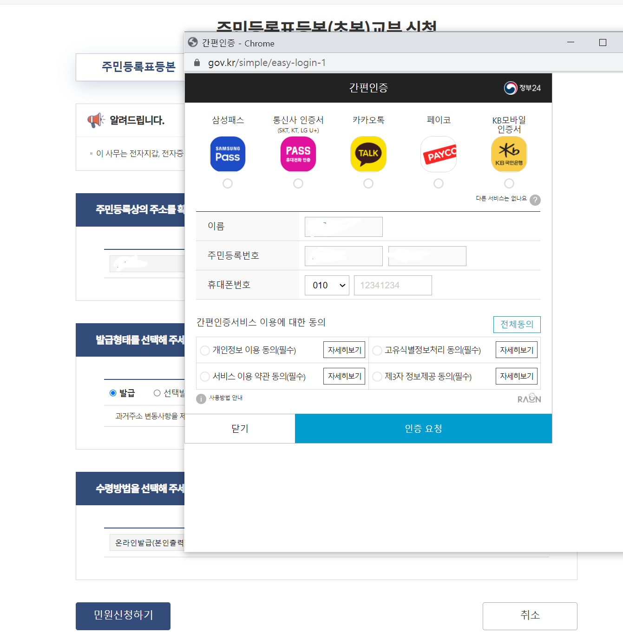This screenshot has width=623, height=639.
Task: Click the 사용방법 안내 info icon
Action: (x=201, y=399)
